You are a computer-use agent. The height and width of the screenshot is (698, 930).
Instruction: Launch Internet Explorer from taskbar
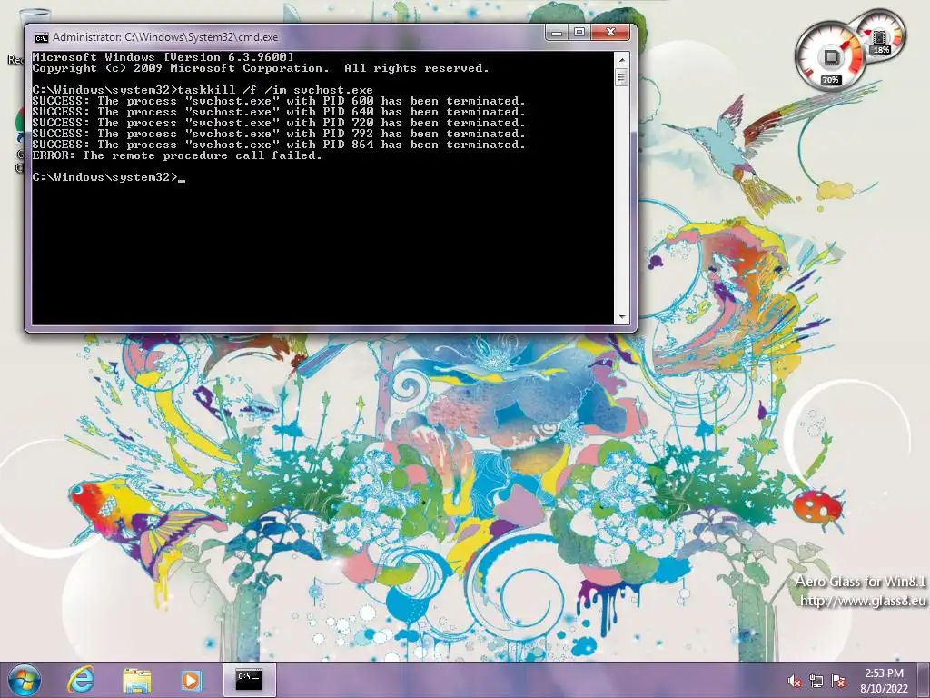pyautogui.click(x=81, y=680)
